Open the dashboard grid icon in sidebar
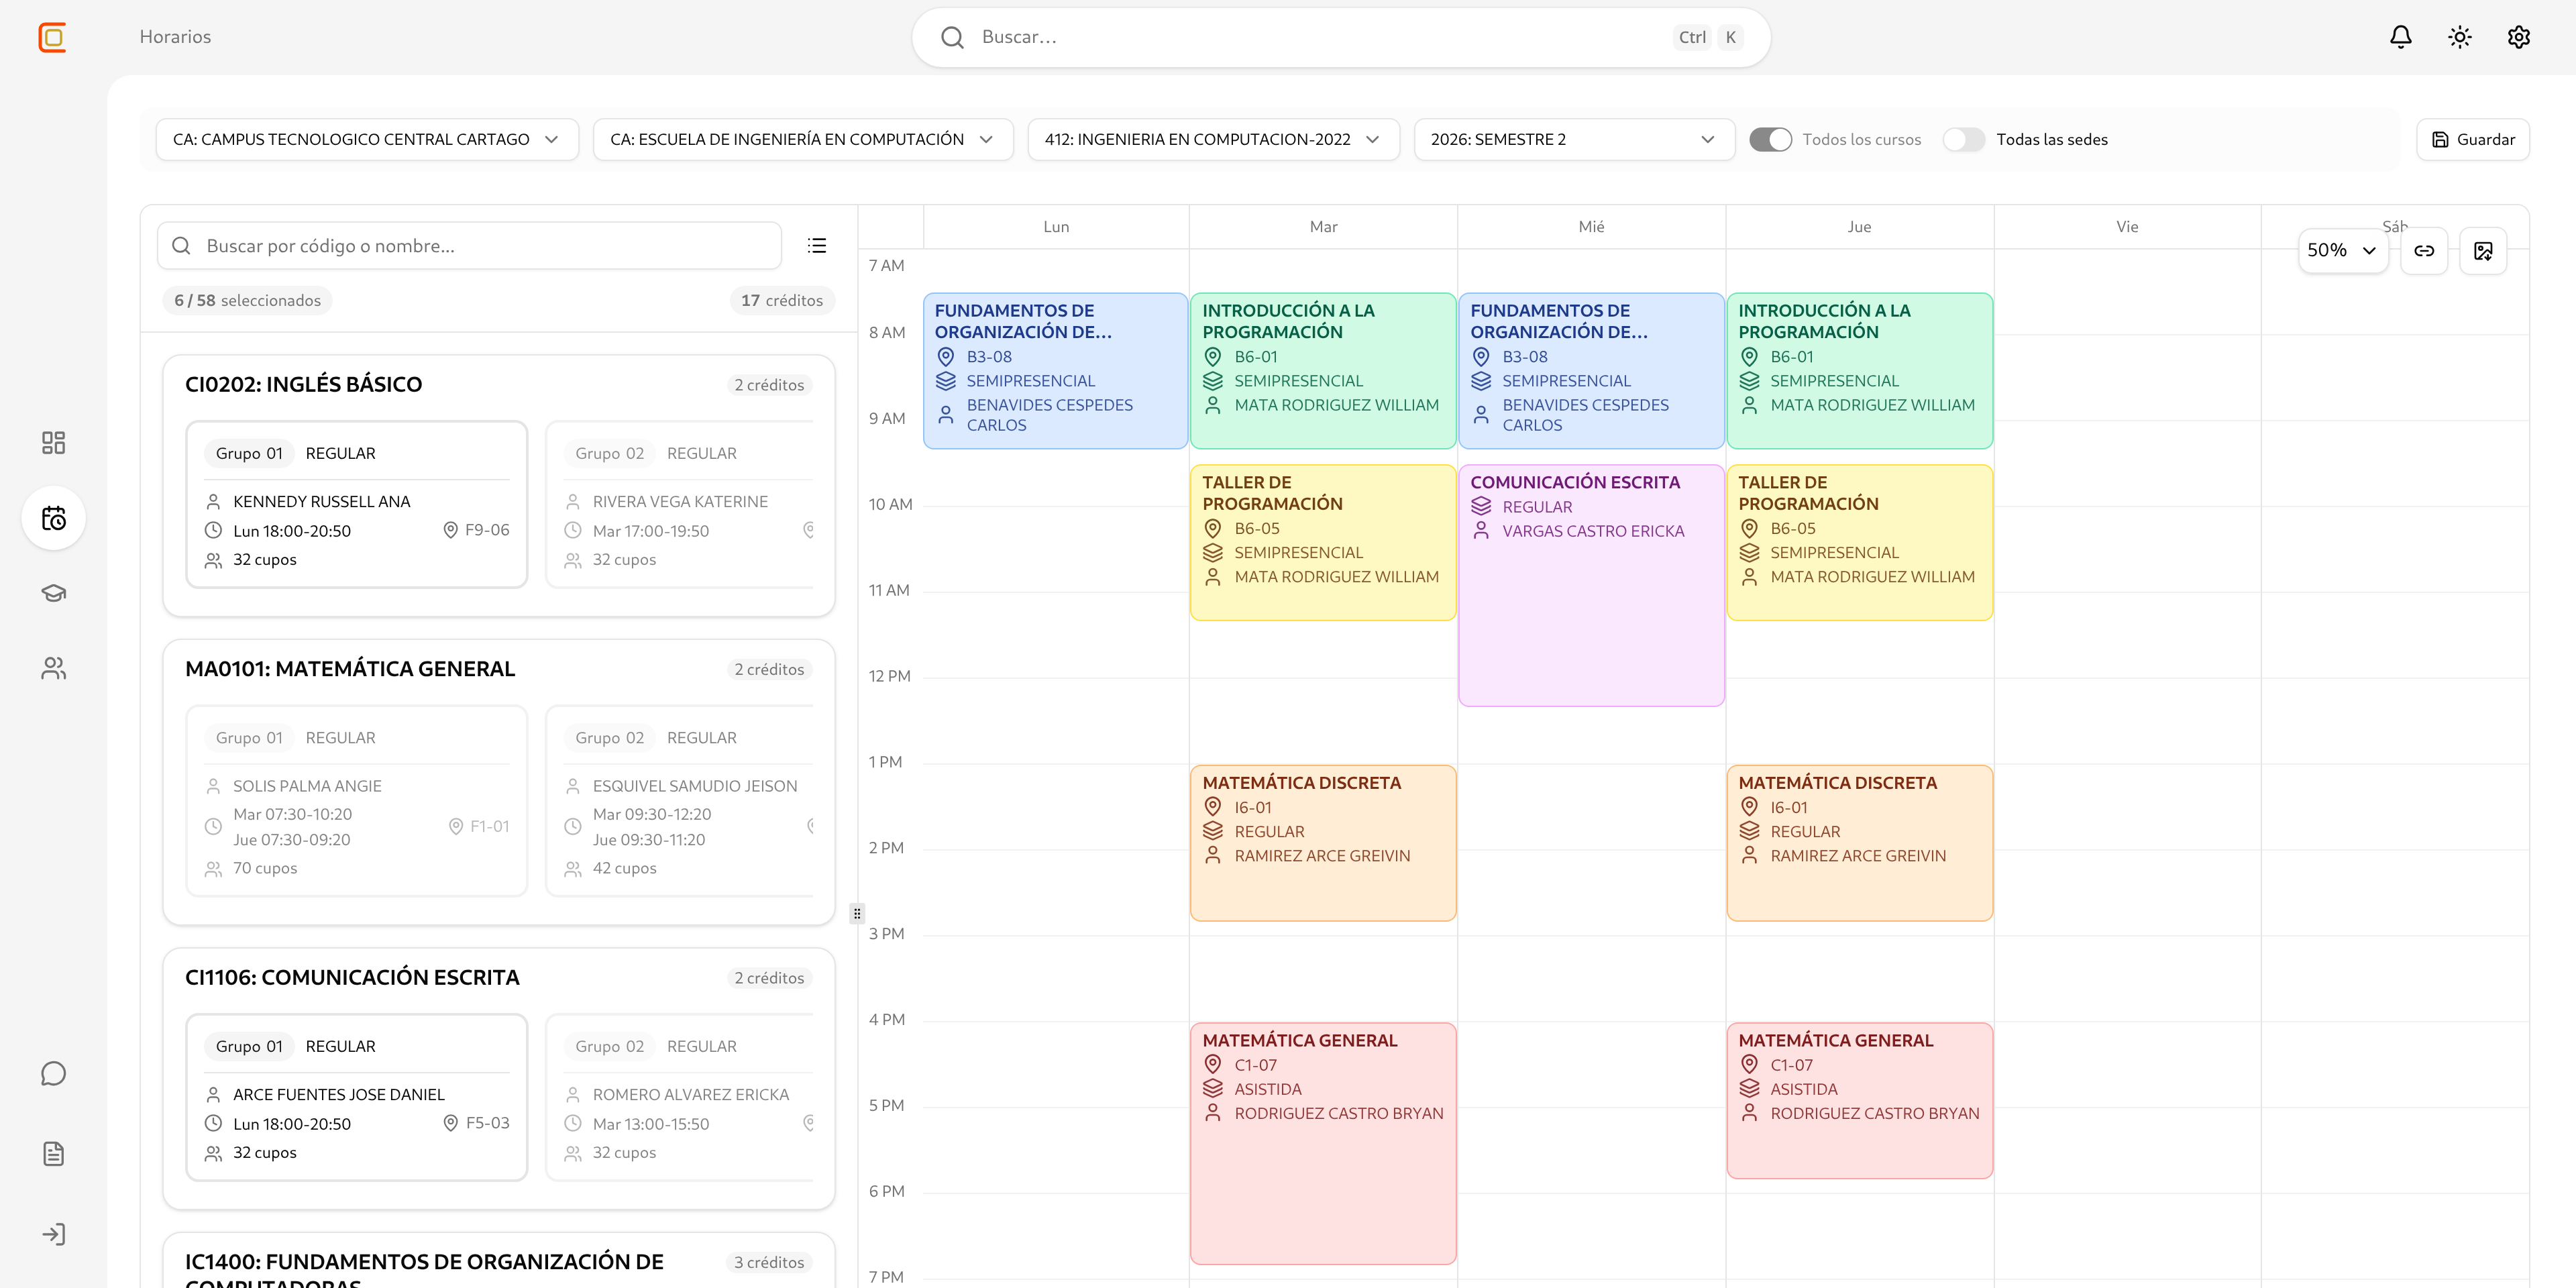Screen dimensions: 2576x1288 point(54,443)
